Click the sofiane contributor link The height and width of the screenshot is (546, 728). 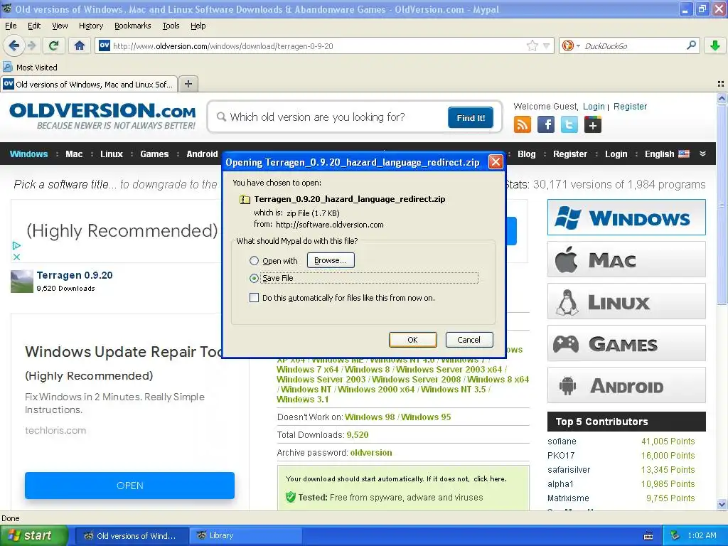click(562, 441)
